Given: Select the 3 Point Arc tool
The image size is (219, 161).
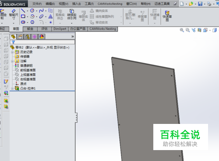Looking at the screenshot, I should (x=32, y=17).
